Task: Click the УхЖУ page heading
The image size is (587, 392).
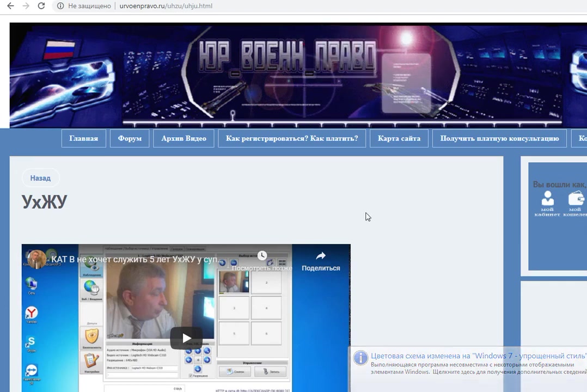Action: (x=44, y=201)
